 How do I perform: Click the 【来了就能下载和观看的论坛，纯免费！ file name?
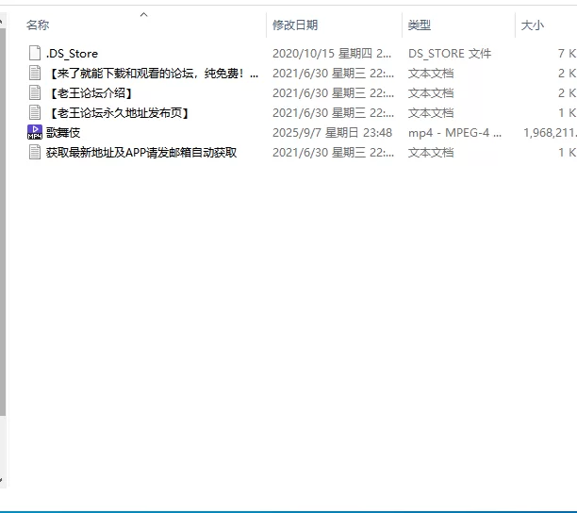click(x=151, y=74)
